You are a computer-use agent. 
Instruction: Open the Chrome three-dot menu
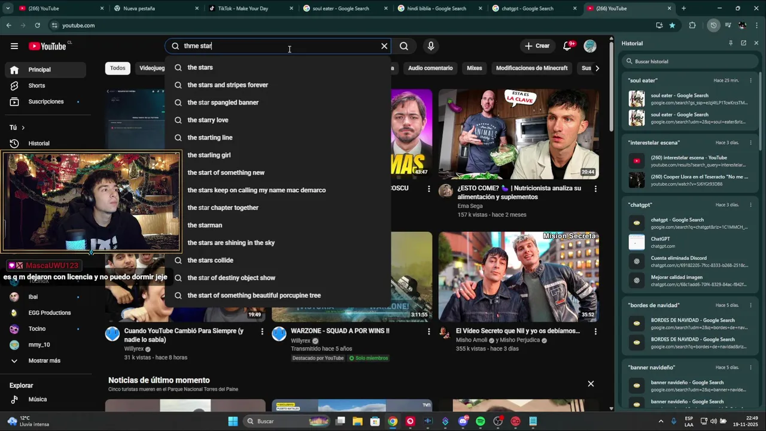[756, 25]
